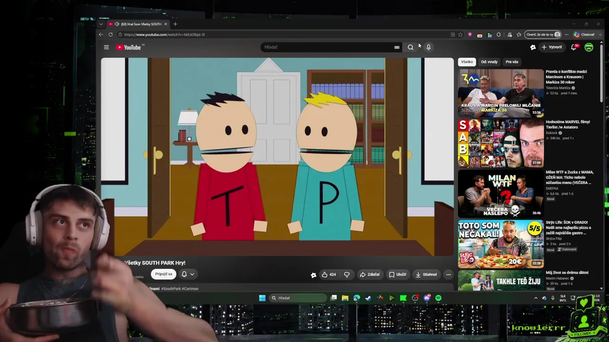
Task: Open the YouTube account avatar menu
Action: pos(589,47)
